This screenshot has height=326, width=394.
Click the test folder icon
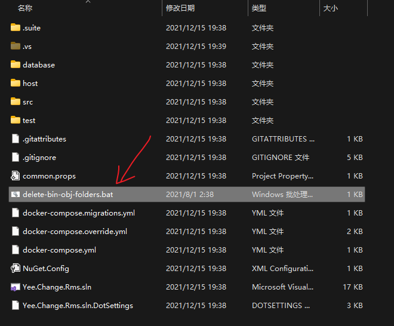point(16,120)
